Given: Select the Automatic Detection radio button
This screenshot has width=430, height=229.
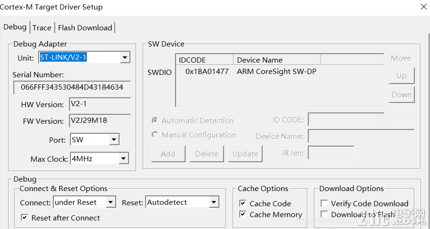Looking at the screenshot, I should [155, 120].
